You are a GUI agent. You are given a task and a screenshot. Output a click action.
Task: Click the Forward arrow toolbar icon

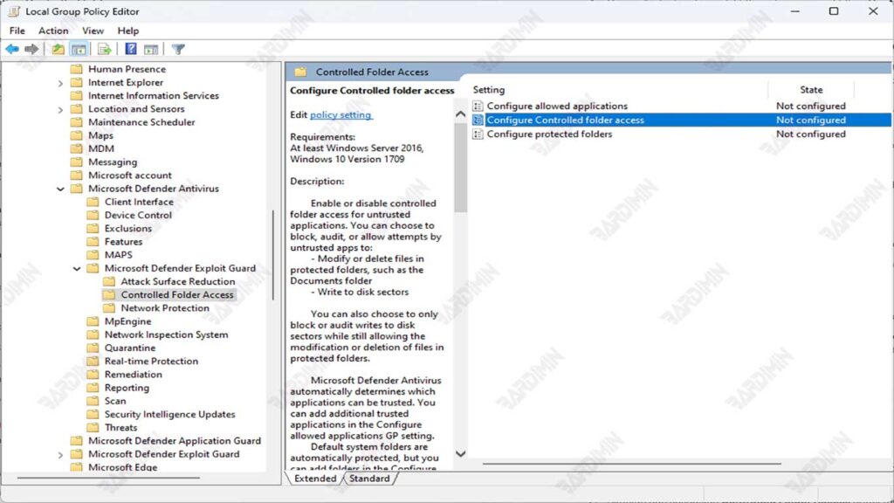[31, 49]
